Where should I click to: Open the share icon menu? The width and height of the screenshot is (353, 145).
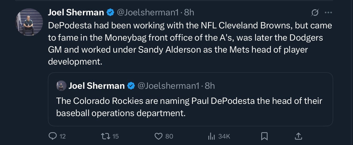coord(298,136)
